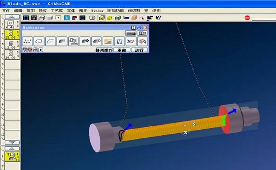Open the 宏 menu
The width and height of the screenshot is (276, 170).
coord(146,11)
